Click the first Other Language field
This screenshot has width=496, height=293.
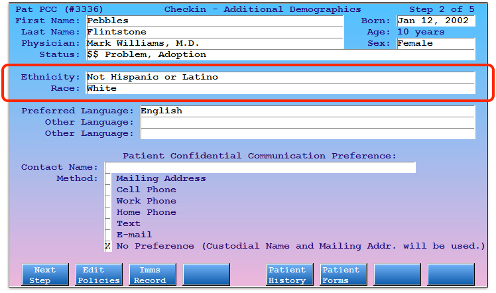pyautogui.click(x=308, y=123)
